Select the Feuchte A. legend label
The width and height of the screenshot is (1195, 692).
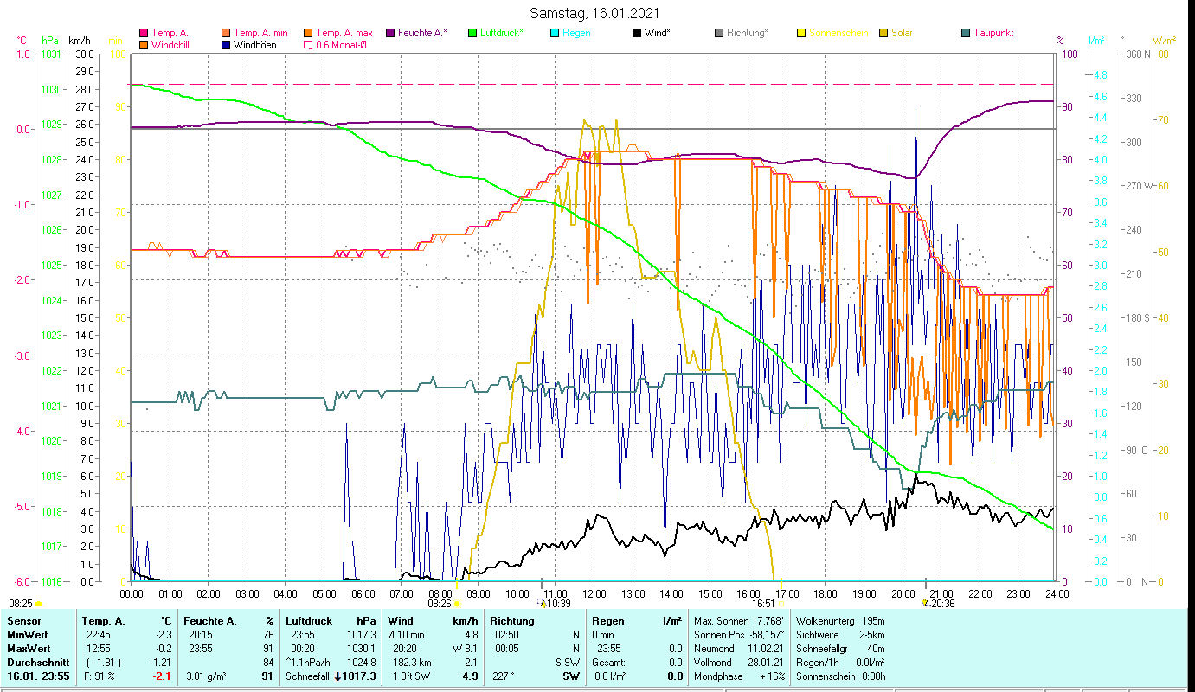coord(422,34)
